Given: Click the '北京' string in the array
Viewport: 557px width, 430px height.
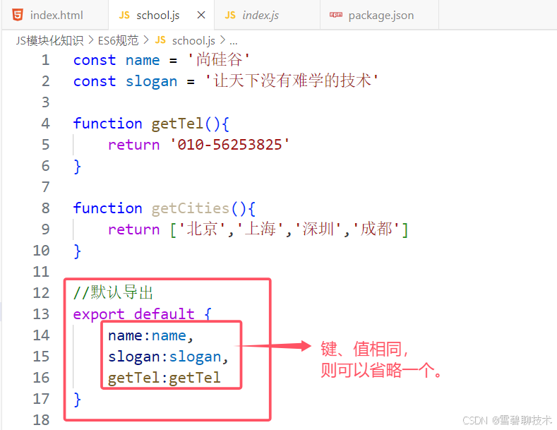Looking at the screenshot, I should (202, 229).
